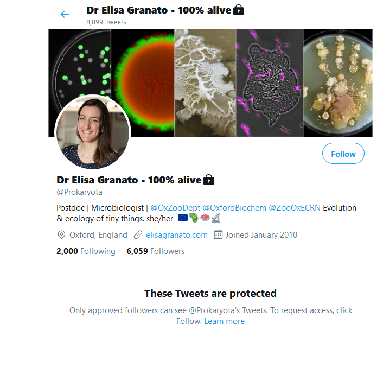Open the circular profile photo
Viewport: 383px width, 387px height.
click(93, 132)
